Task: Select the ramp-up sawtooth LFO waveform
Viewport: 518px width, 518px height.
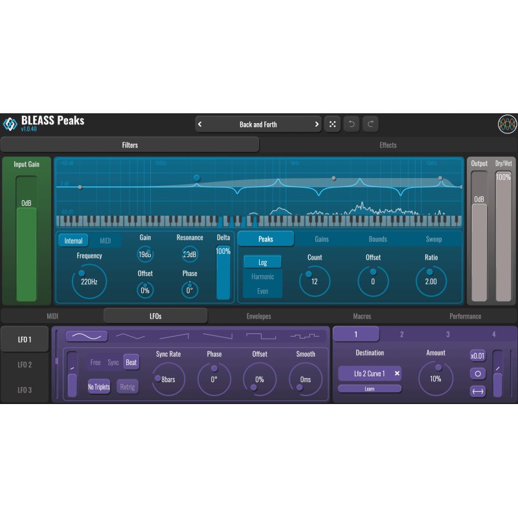Action: (x=174, y=336)
